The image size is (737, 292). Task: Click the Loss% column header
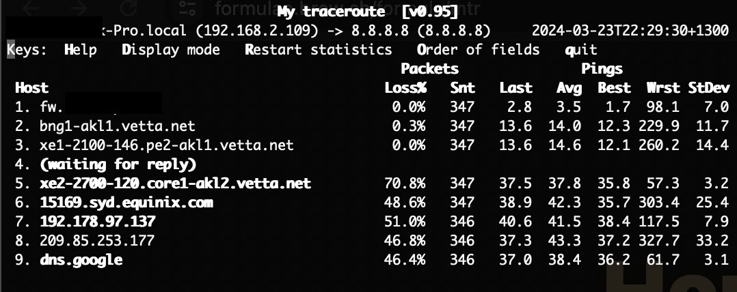tap(405, 88)
